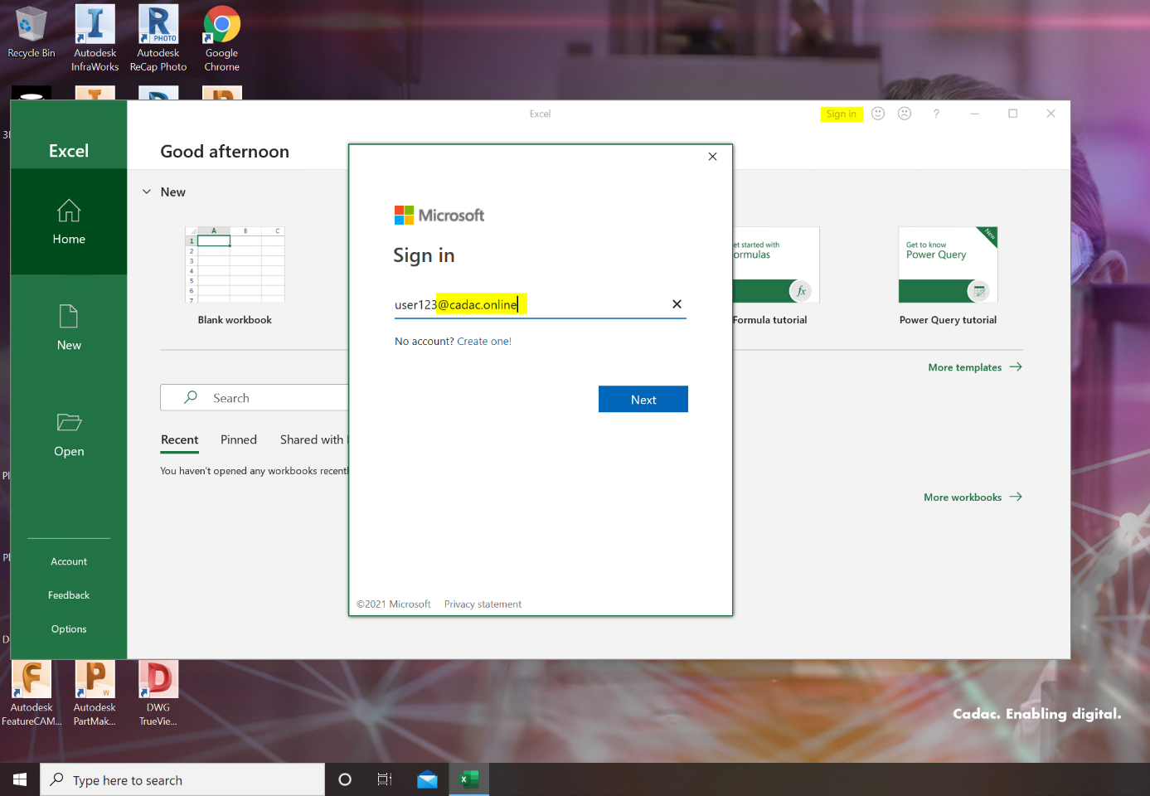This screenshot has height=796, width=1150.
Task: Send a smile feedback icon
Action: pyautogui.click(x=878, y=114)
